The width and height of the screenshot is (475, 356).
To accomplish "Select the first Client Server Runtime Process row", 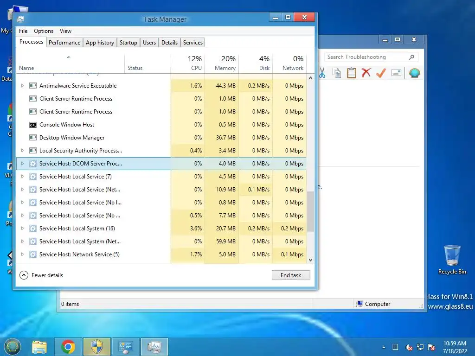I will tap(161, 99).
